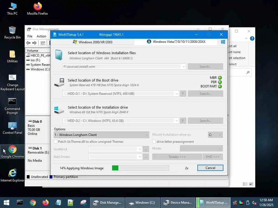Open Mount Installation drive letter dropdown
This screenshot has width=278, height=208.
click(215, 135)
